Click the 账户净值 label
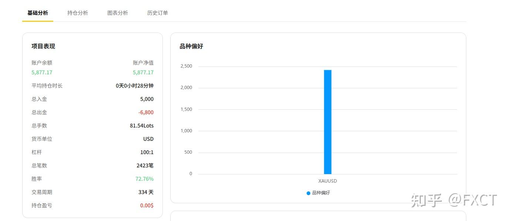 click(143, 63)
